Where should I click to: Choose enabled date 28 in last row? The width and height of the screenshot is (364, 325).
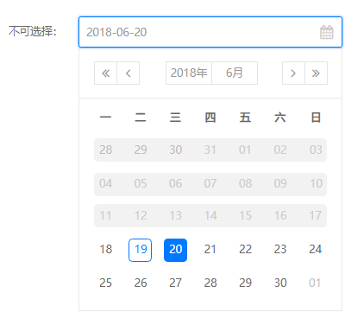point(210,283)
